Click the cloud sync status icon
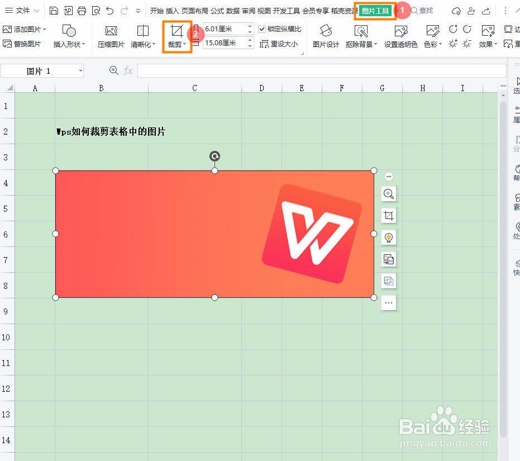This screenshot has height=461, width=520. tap(456, 11)
